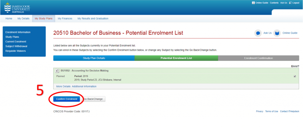Click Online Guide text beside book icon
Screen dimensions: 303x127
click(290, 33)
